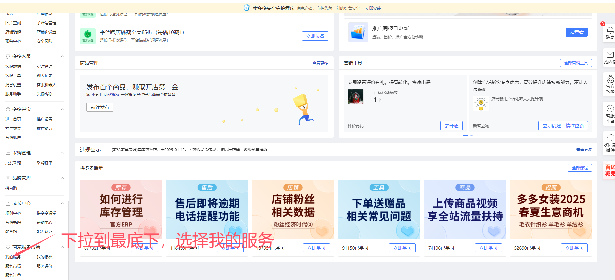Screen dimensions: 615x280
Task: Click 前往发布 button
Action: click(100, 107)
